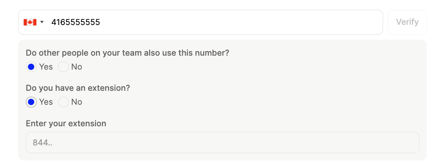The width and height of the screenshot is (447, 167).
Task: Click the "Enter your extension" label
Action: (x=66, y=124)
